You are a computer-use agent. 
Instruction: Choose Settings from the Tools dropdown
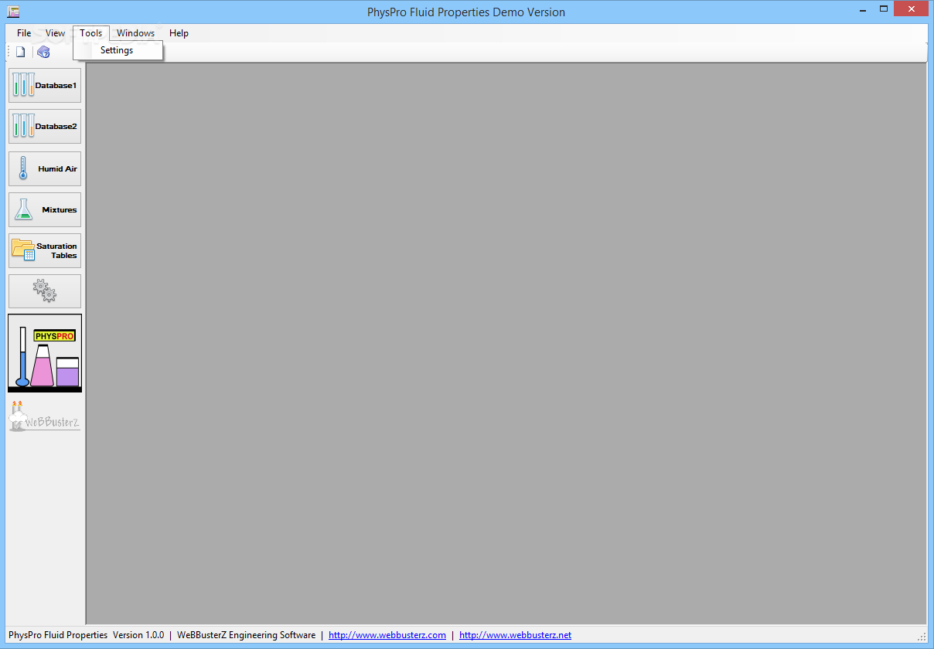point(118,50)
